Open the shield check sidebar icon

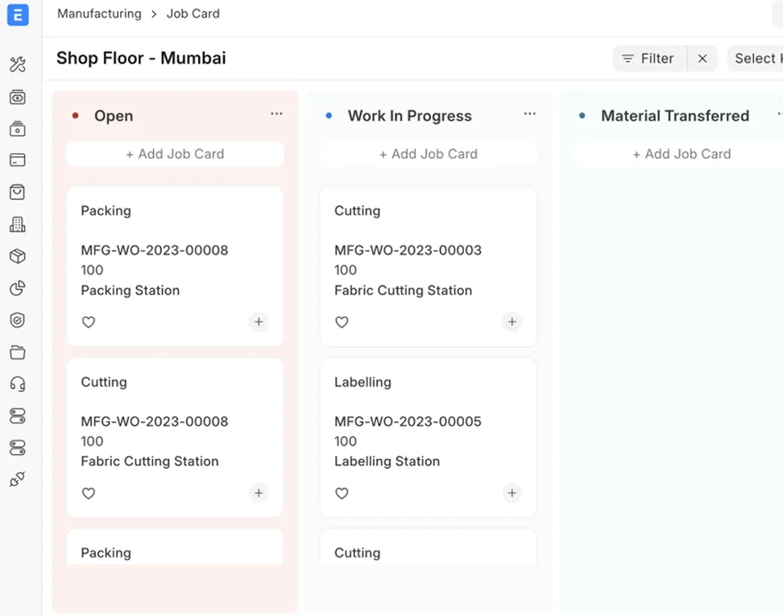click(18, 320)
